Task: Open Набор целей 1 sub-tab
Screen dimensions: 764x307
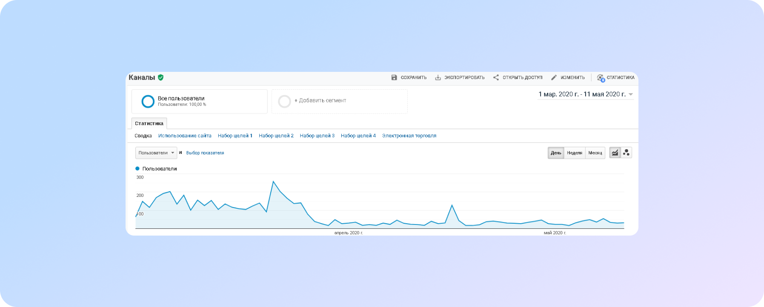Action: point(235,136)
